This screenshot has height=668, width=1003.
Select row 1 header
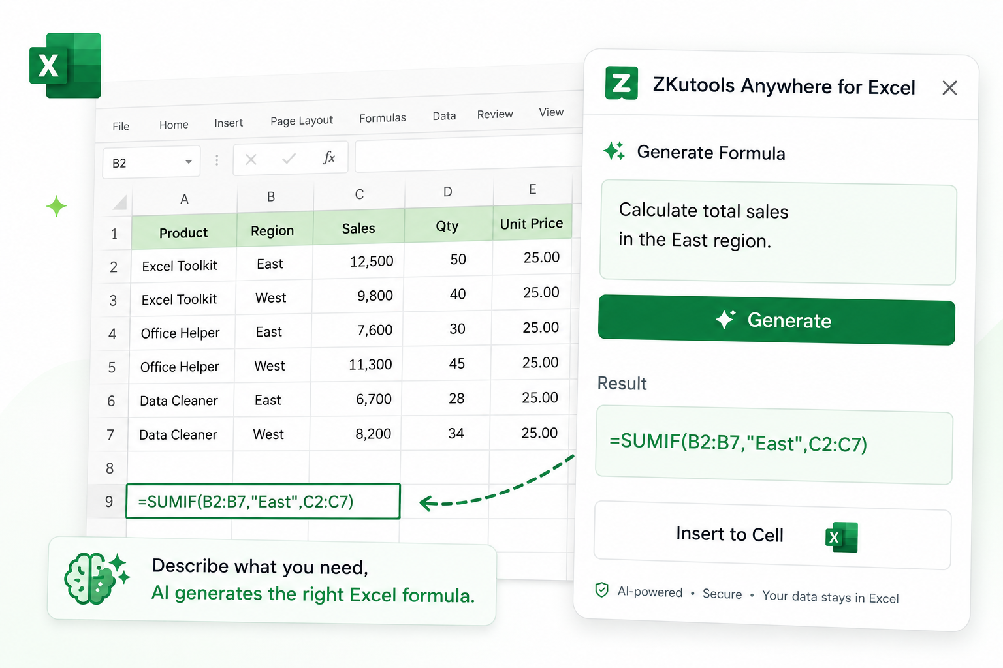click(114, 234)
